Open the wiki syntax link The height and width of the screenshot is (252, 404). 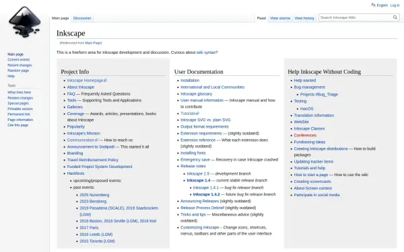(206, 52)
